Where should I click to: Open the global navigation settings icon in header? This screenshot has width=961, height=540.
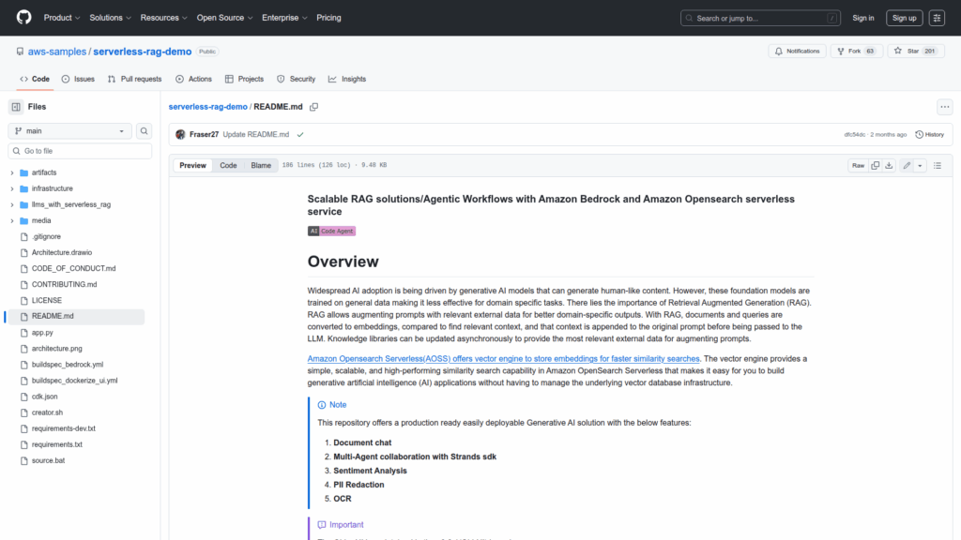[937, 18]
